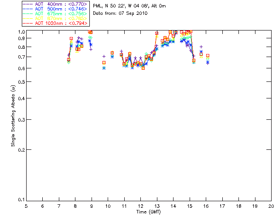
Task: Click the purple dashed line legend swatch
Action: tap(28, 3)
